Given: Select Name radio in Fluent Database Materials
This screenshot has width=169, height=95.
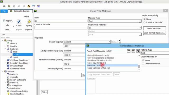Looking at the screenshot, I should [x=143, y=60].
